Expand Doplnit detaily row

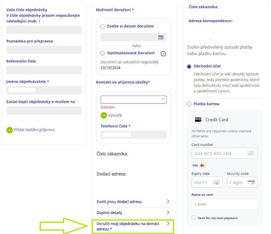134,213
